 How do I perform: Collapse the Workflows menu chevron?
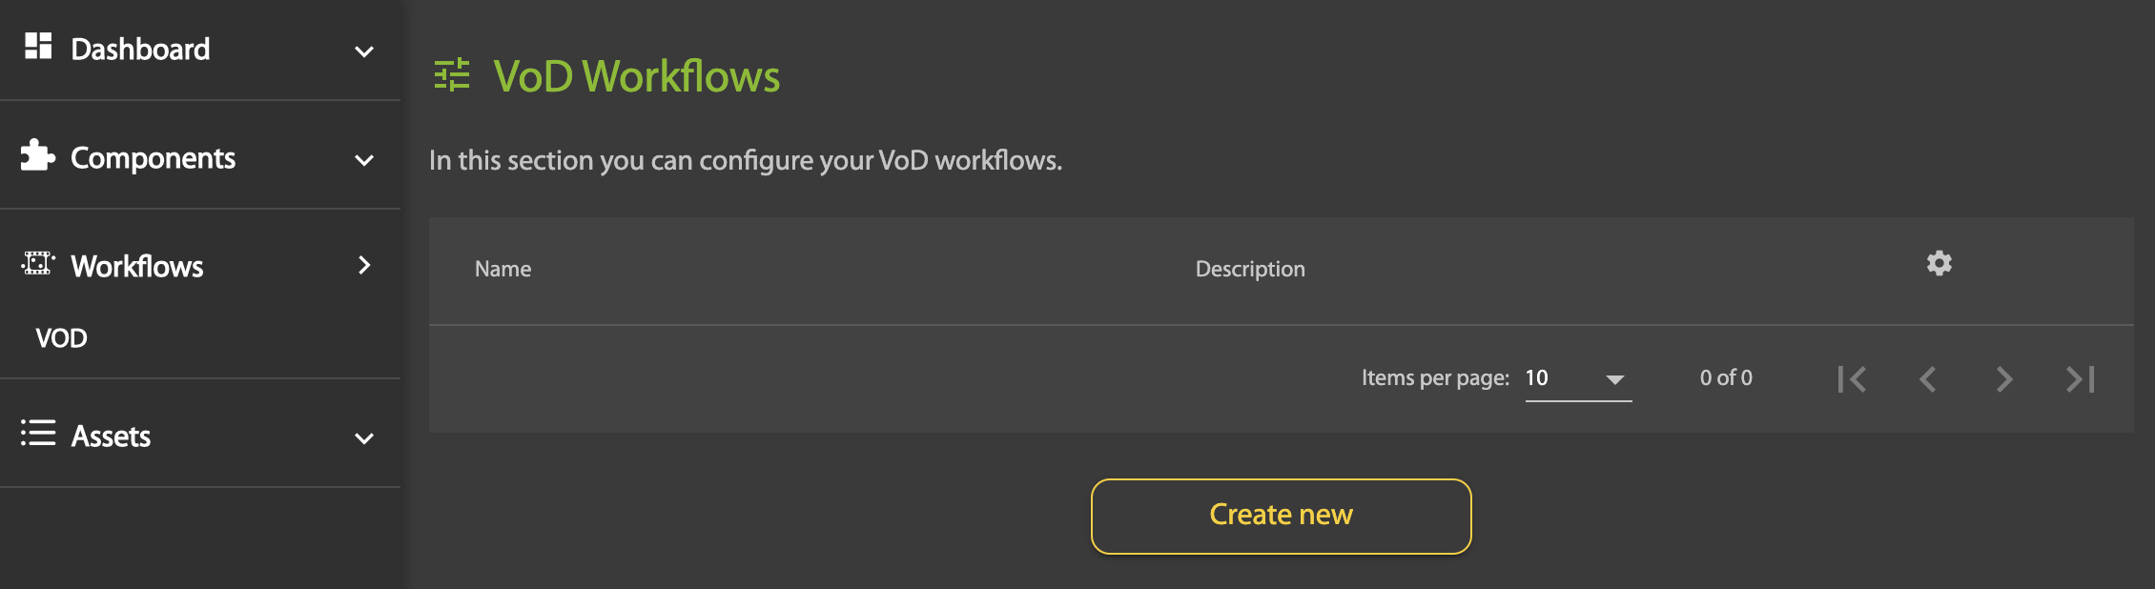364,265
